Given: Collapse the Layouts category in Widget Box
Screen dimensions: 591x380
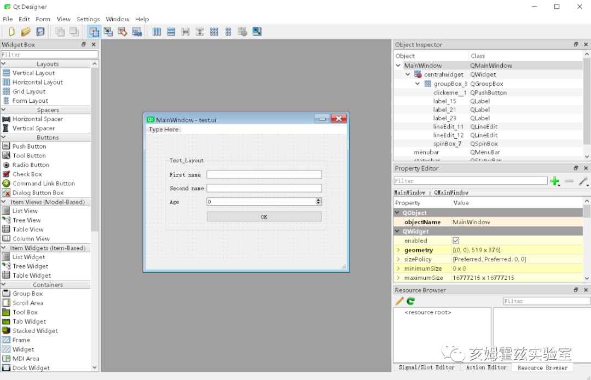Looking at the screenshot, I should pyautogui.click(x=3, y=63).
